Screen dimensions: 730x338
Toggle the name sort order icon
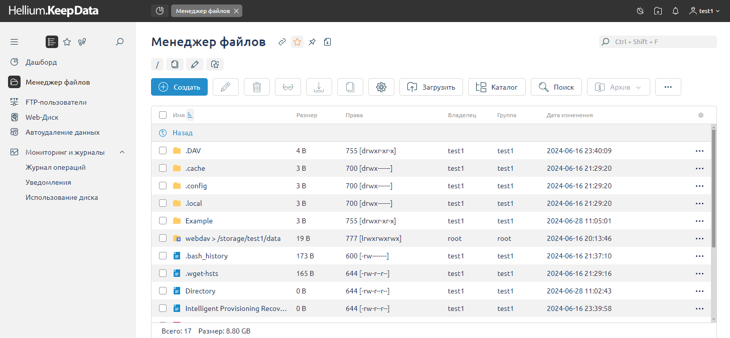(190, 115)
